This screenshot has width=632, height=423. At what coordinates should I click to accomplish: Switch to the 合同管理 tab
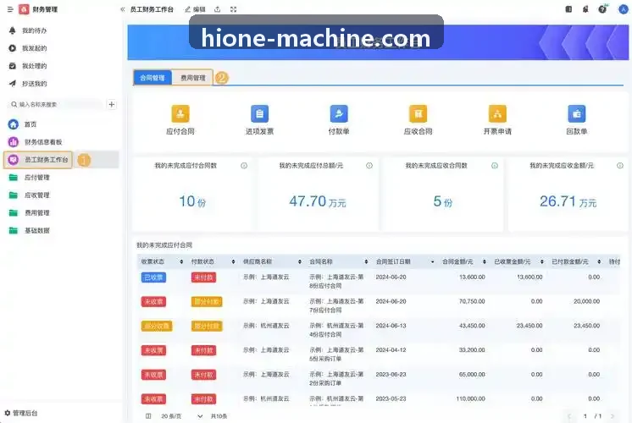[152, 78]
